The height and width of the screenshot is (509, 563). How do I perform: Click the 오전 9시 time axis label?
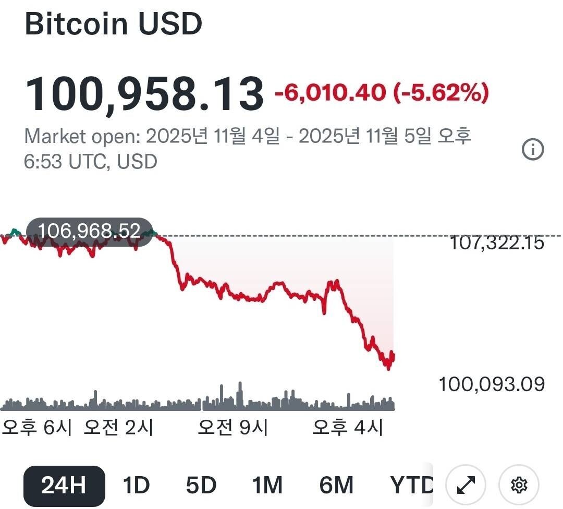point(233,428)
